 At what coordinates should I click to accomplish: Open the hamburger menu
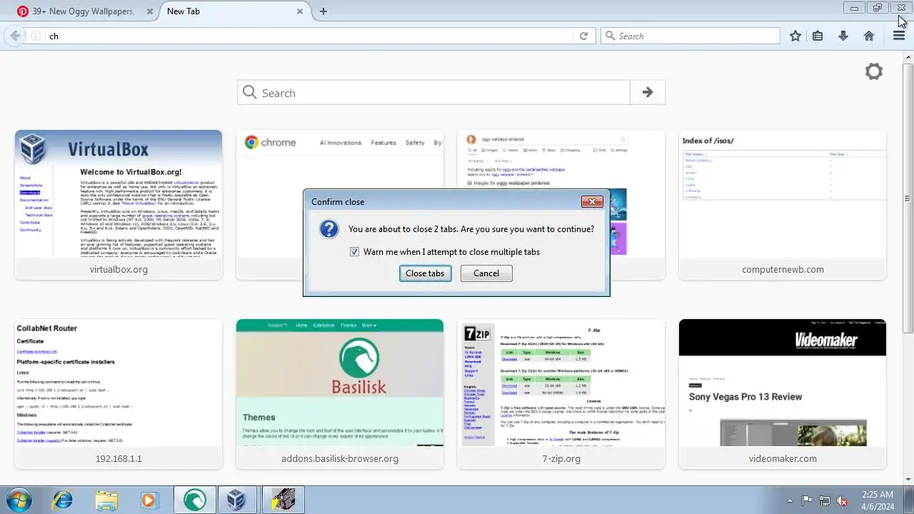(899, 36)
